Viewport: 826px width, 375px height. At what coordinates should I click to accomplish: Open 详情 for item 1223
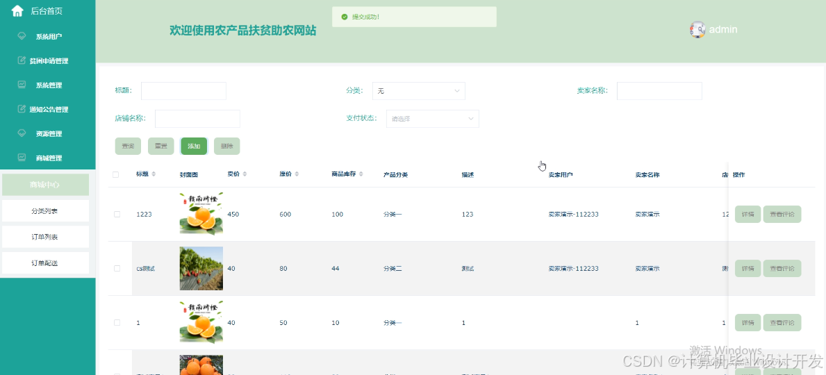747,215
